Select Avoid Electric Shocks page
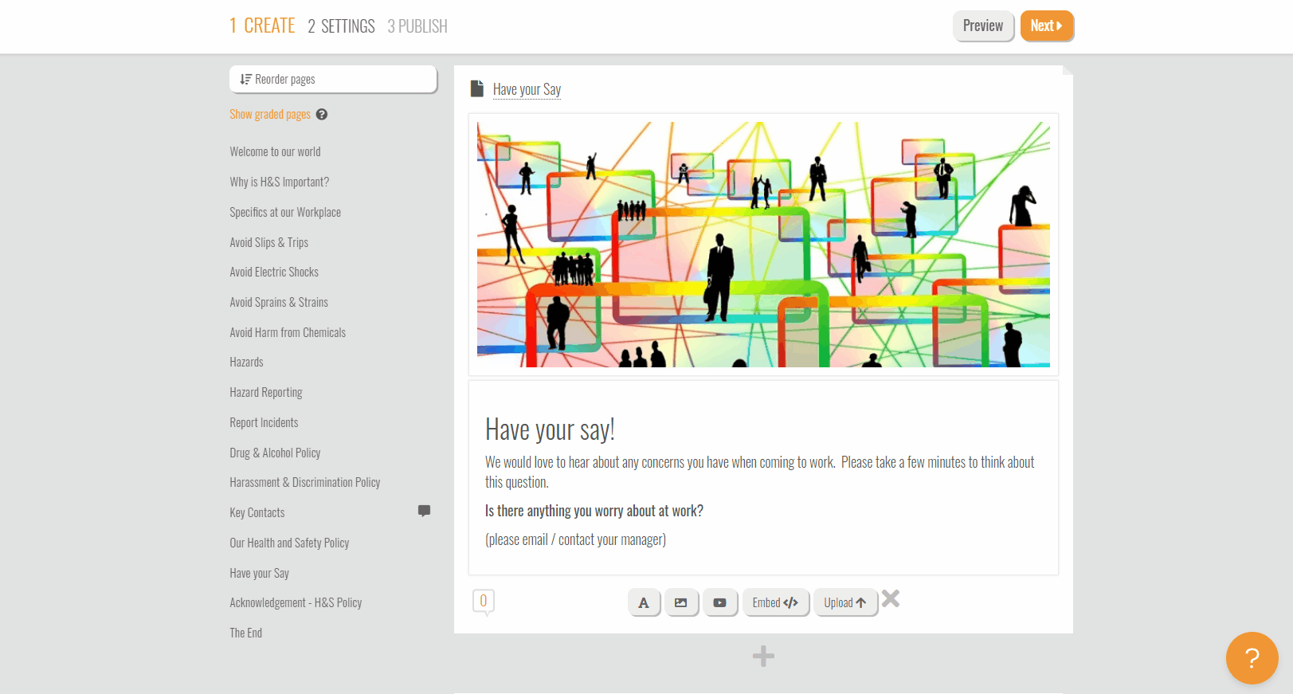This screenshot has height=694, width=1293. (x=274, y=273)
